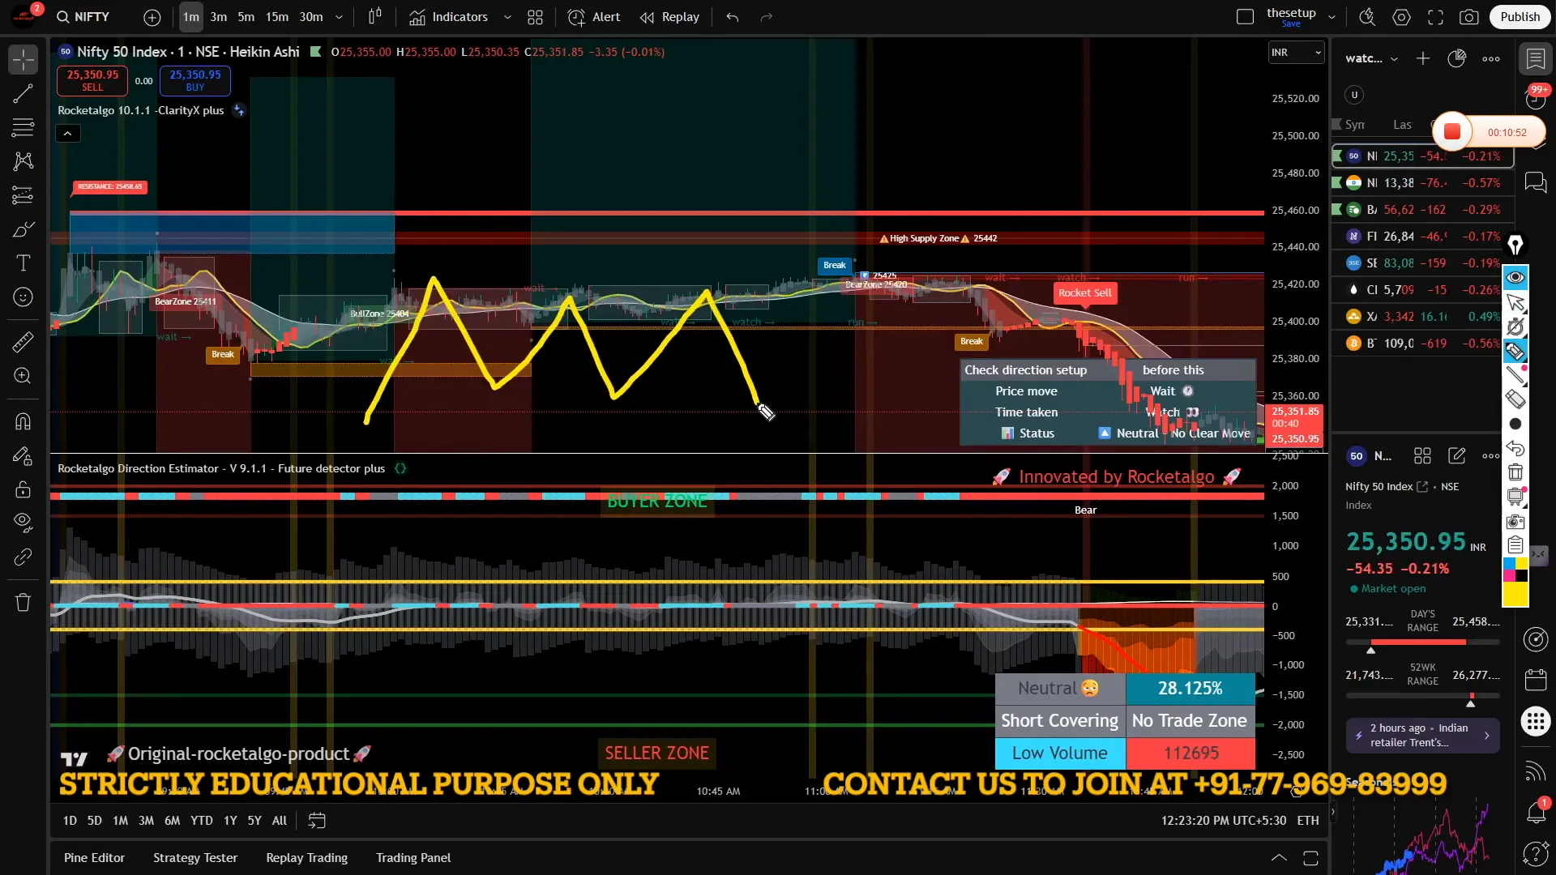Screen dimensions: 1556x875
Task: Click the Zoom In magnifier tool
Action: pos(23,376)
